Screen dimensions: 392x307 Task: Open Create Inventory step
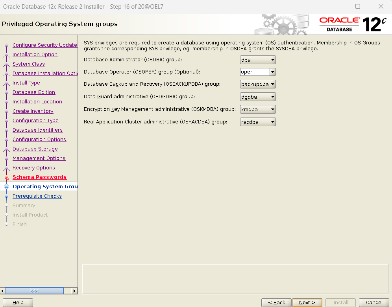pyautogui.click(x=33, y=111)
